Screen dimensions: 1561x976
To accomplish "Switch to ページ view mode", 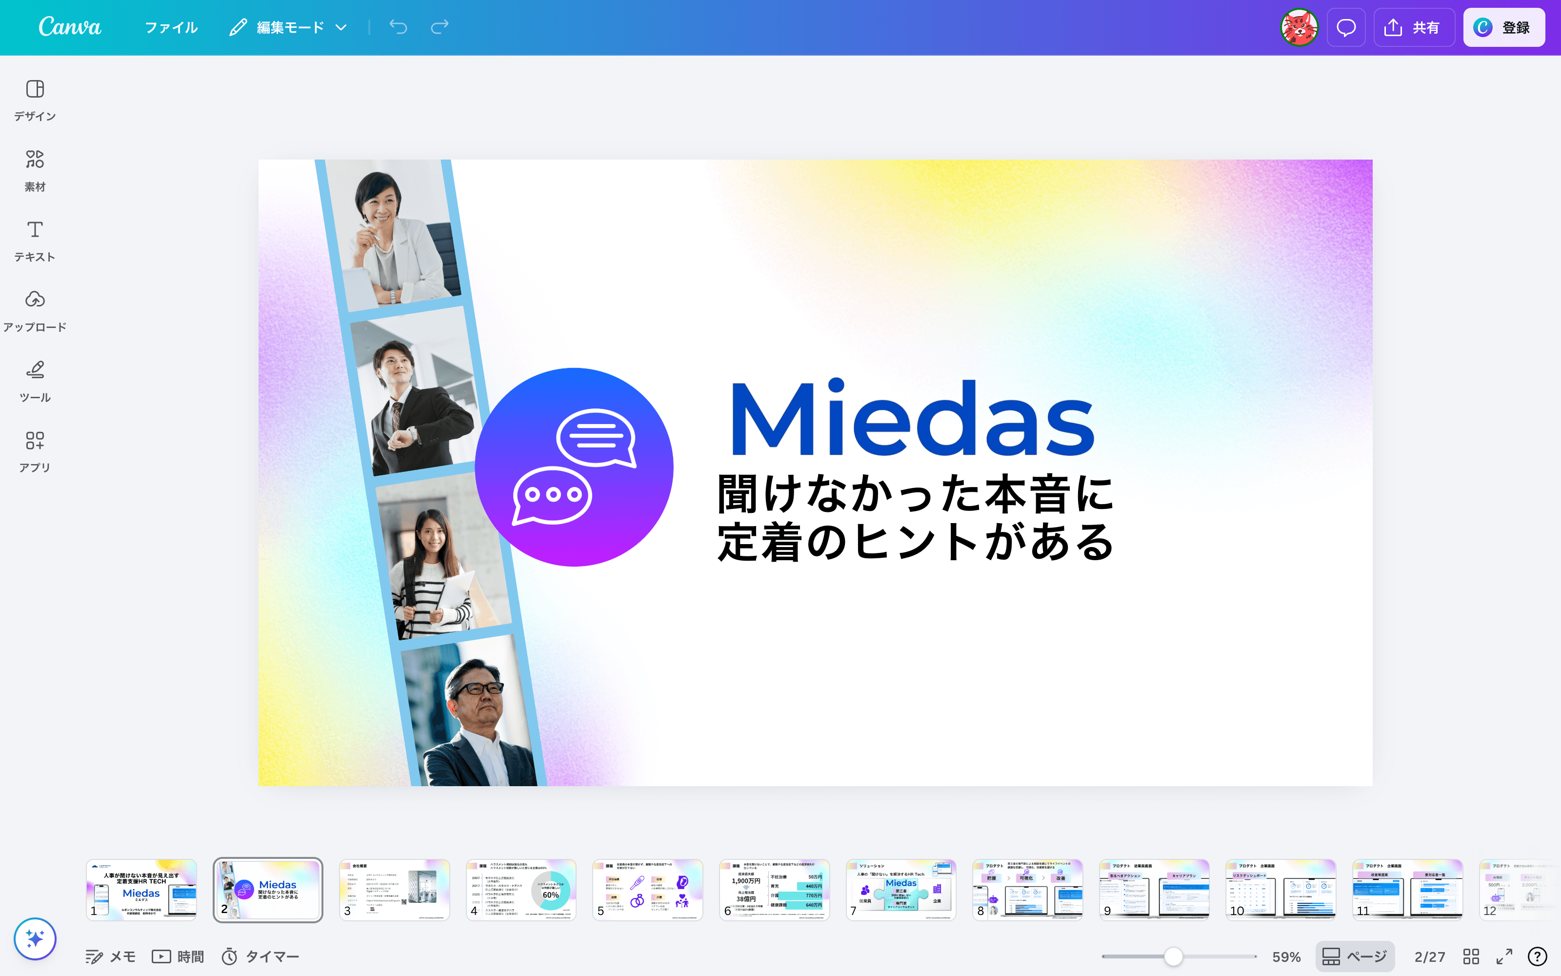I will tap(1355, 956).
